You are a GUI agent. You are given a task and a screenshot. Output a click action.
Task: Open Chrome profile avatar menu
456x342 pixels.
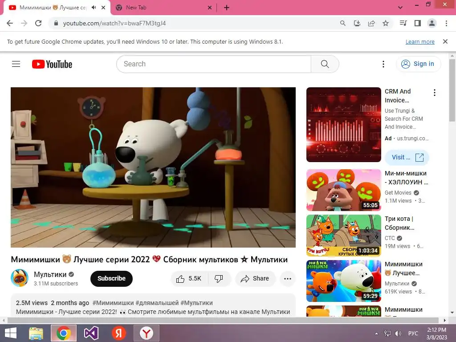(x=432, y=23)
